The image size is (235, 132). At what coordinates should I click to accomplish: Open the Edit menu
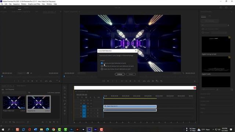(x=6, y=4)
